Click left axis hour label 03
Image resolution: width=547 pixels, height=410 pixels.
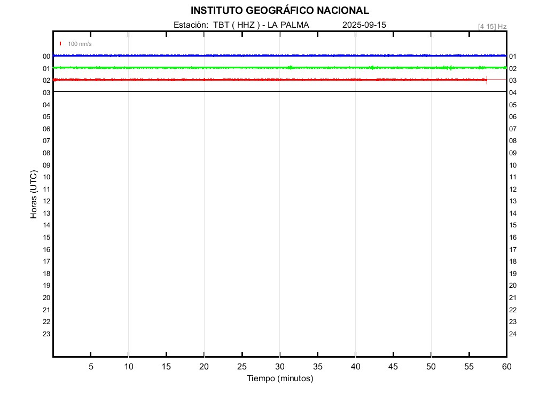[x=46, y=93]
